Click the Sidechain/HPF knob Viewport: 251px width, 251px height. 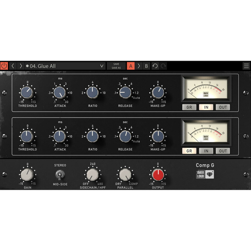click(93, 175)
